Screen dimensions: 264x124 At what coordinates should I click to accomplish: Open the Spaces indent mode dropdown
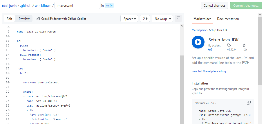click(129, 19)
